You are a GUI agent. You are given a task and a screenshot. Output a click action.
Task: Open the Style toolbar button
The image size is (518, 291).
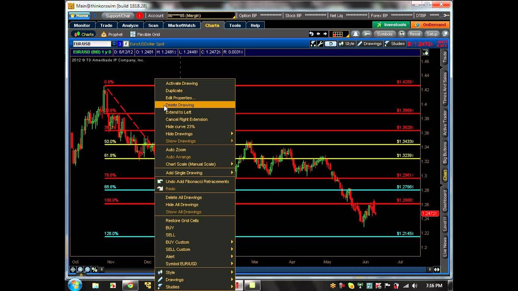[346, 44]
